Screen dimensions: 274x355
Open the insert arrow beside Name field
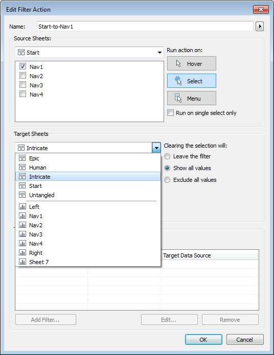tap(260, 27)
